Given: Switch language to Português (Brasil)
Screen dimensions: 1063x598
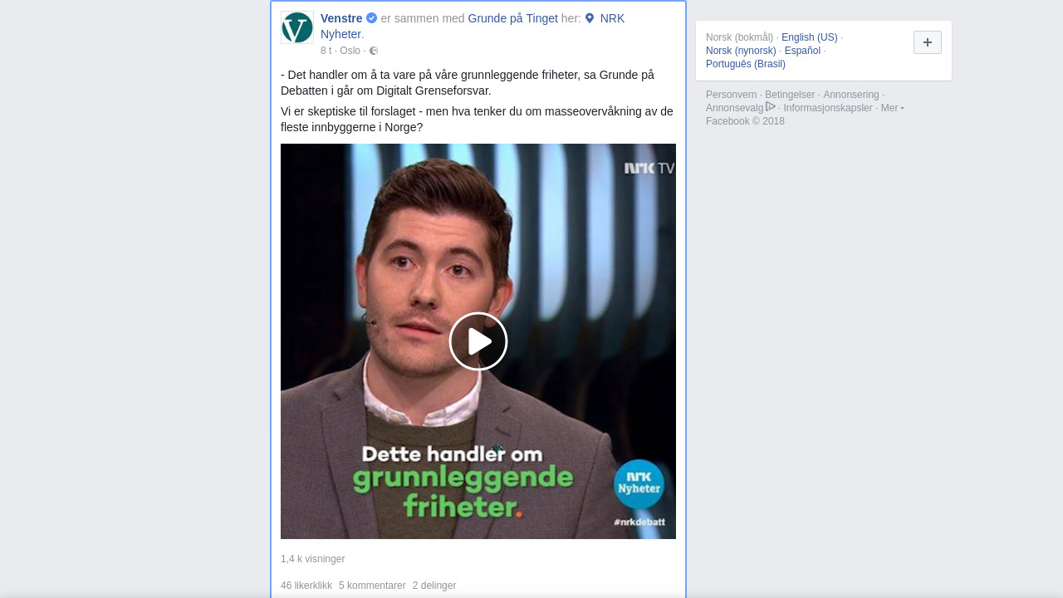Looking at the screenshot, I should coord(746,64).
